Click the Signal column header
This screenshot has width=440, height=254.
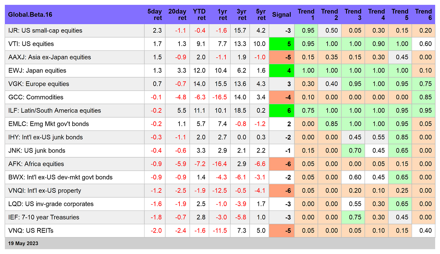282,14
